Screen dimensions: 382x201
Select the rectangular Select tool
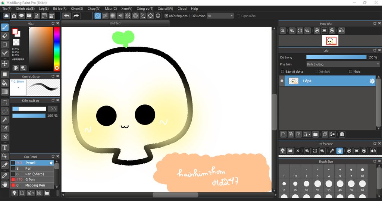pyautogui.click(x=5, y=103)
